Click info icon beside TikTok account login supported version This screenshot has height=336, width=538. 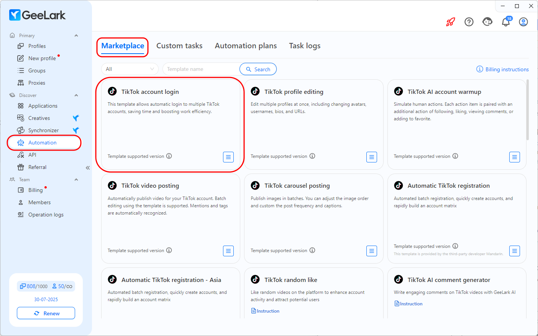(169, 156)
